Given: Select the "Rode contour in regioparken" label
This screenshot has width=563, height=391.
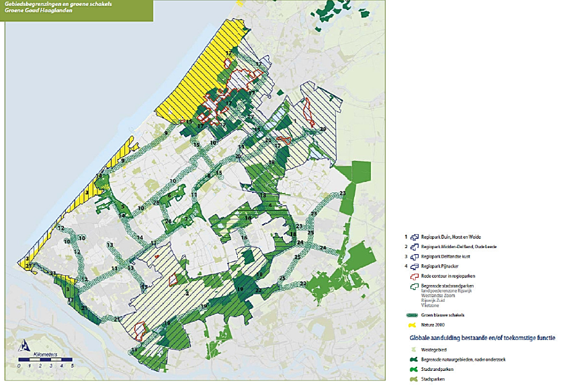Looking at the screenshot, I should click(x=448, y=276).
